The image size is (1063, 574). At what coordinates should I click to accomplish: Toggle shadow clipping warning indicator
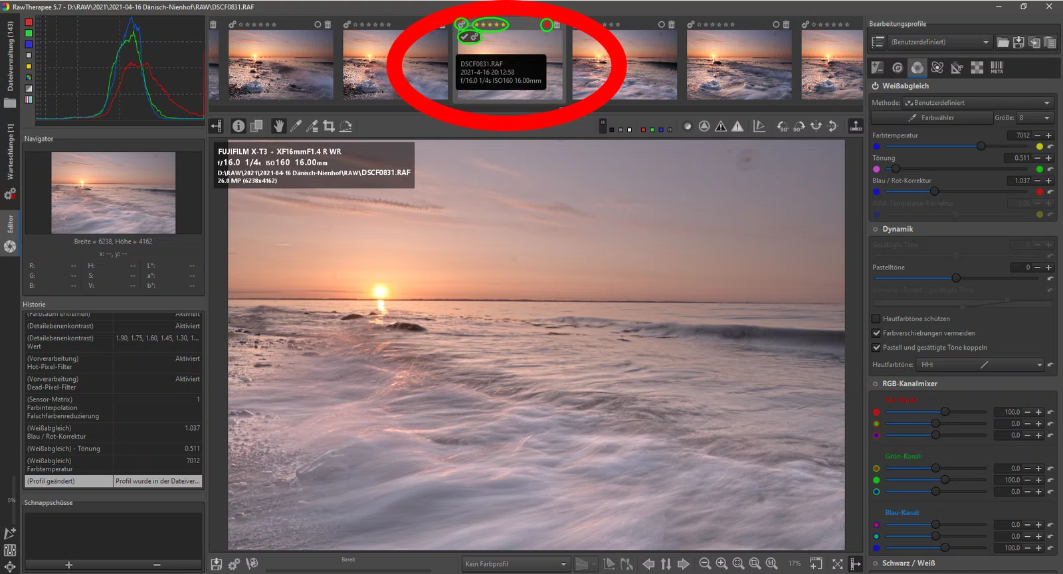pos(721,126)
